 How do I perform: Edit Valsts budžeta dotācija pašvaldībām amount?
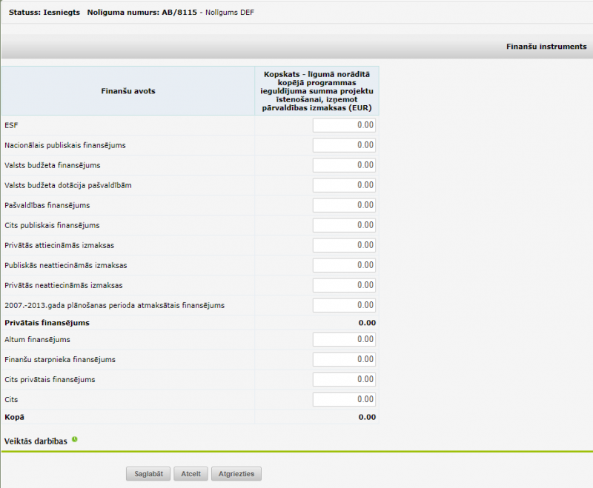click(x=344, y=185)
